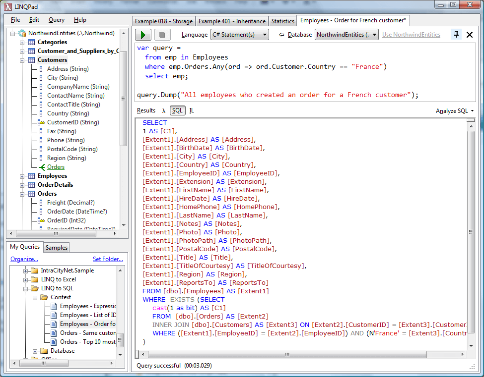Image resolution: width=484 pixels, height=377 pixels.
Task: Click the LINQ to Excel folder icon
Action: [35, 280]
